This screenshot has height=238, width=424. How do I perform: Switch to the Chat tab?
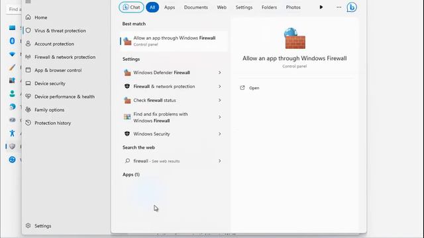[x=131, y=7]
